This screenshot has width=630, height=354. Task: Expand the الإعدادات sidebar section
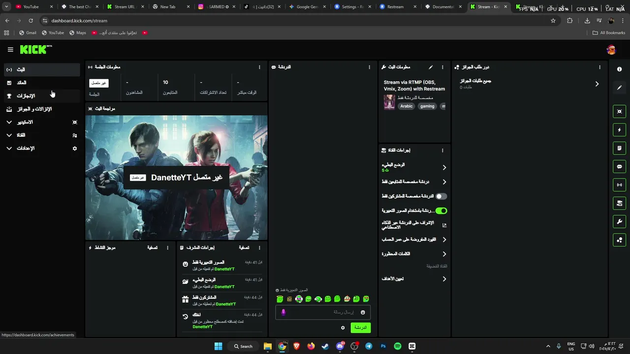pyautogui.click(x=42, y=148)
